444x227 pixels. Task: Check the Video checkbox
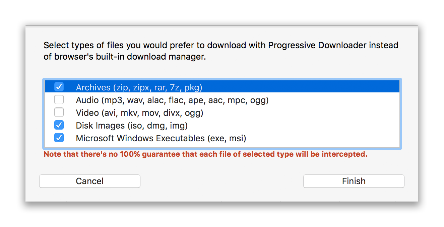pos(59,112)
